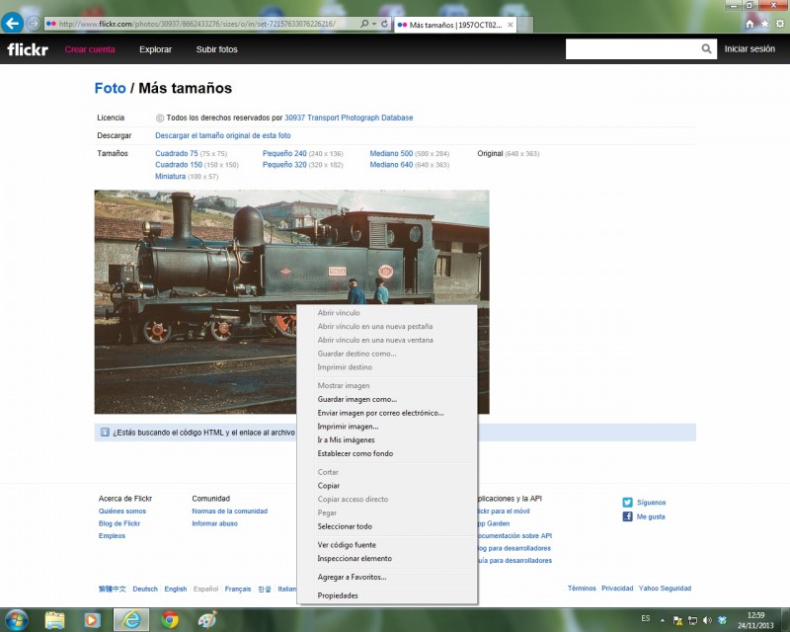Screen dimensions: 790x632
Task: Open Normas de la comunidad link
Action: click(x=229, y=512)
